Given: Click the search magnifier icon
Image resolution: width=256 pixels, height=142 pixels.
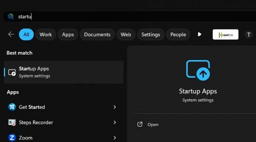Looking at the screenshot, I should coord(11,17).
